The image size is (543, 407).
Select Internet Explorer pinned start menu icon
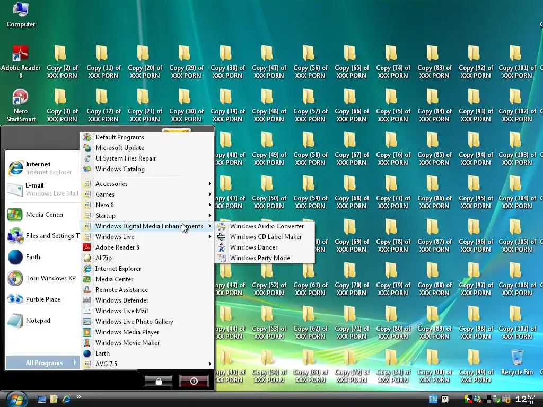coord(42,168)
